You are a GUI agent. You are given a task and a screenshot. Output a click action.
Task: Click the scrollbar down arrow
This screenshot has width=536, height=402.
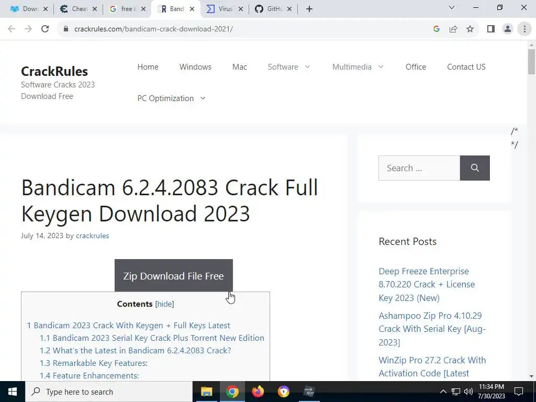pos(531,377)
